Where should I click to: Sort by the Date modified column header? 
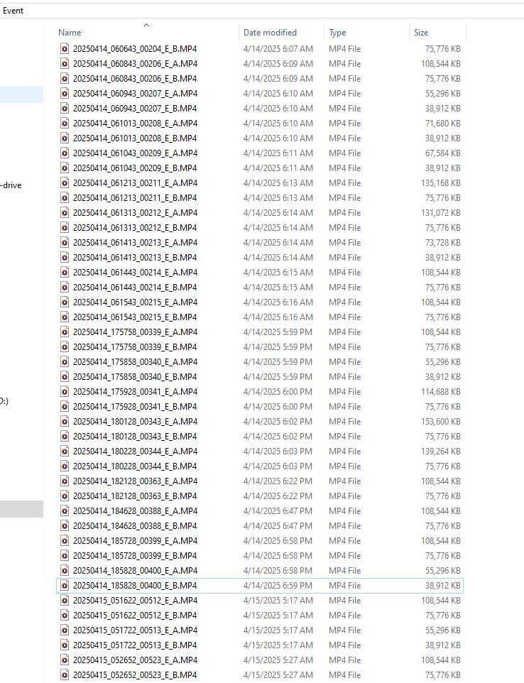point(270,33)
